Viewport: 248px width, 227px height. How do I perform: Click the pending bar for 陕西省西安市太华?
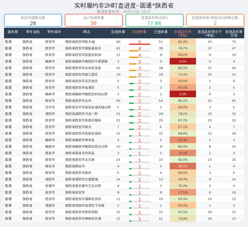[x=139, y=103]
